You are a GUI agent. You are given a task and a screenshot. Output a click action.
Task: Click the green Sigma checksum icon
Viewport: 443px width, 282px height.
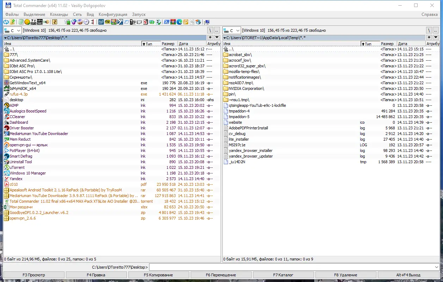(158, 22)
